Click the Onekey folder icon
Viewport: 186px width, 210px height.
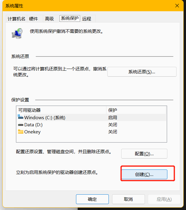21,132
